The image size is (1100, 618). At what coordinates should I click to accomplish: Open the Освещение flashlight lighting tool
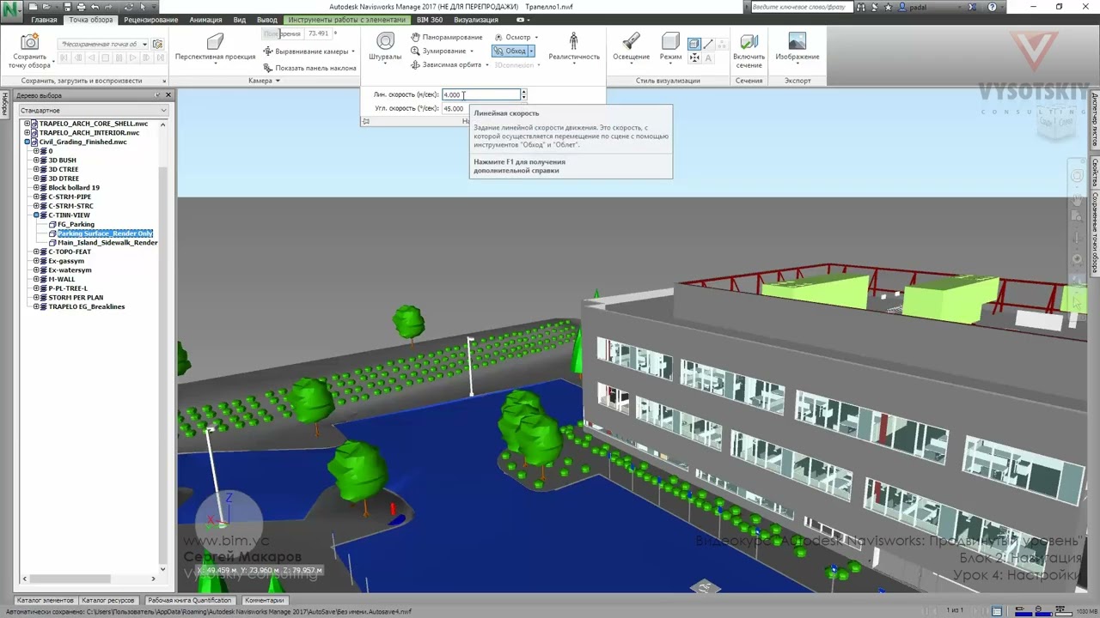tap(631, 42)
